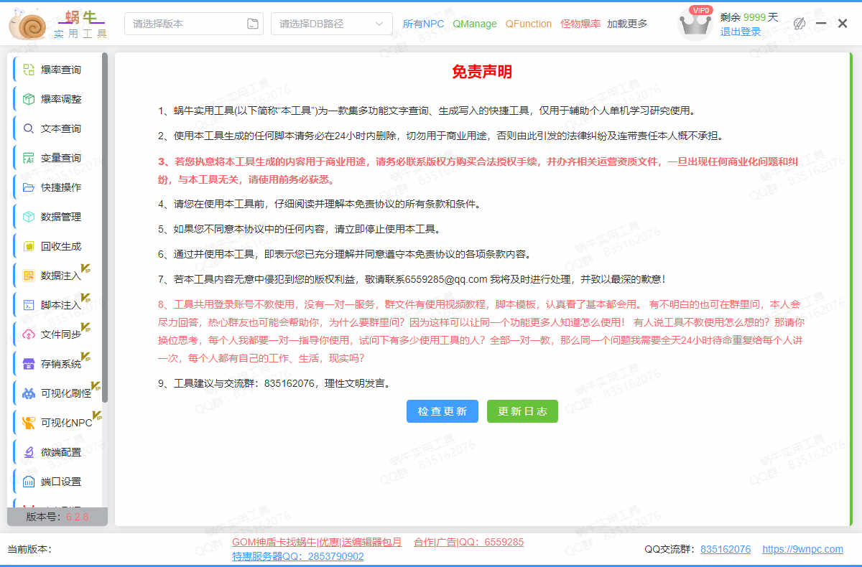Screen dimensions: 862x567
Task: Click folder browse icon in version field
Action: pyautogui.click(x=253, y=24)
